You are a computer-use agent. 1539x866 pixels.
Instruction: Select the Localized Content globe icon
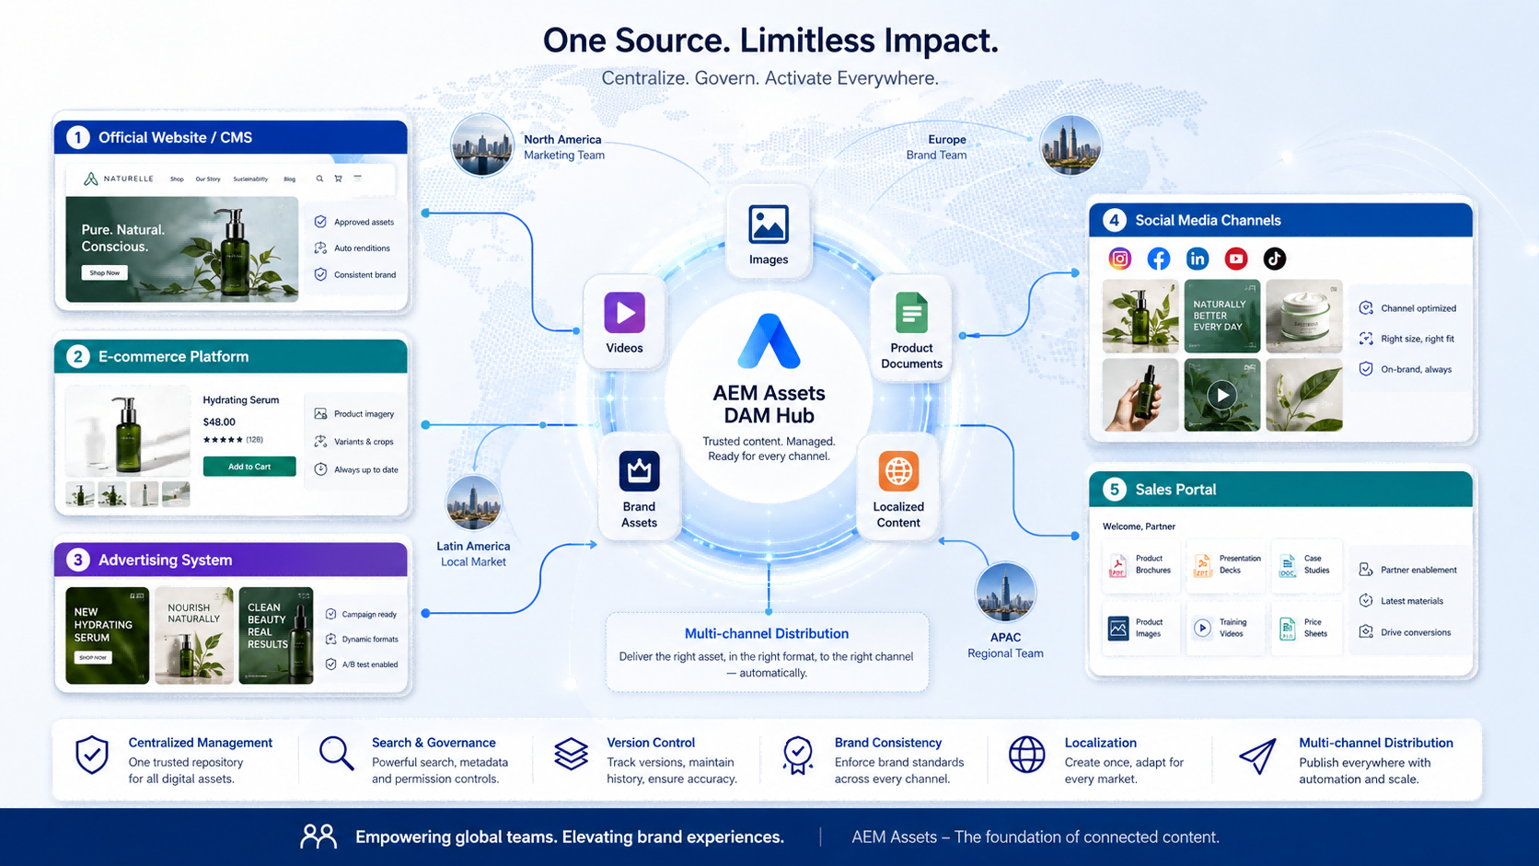898,471
